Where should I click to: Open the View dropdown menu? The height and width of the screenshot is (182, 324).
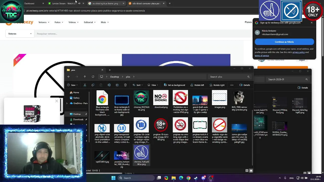[153, 85]
